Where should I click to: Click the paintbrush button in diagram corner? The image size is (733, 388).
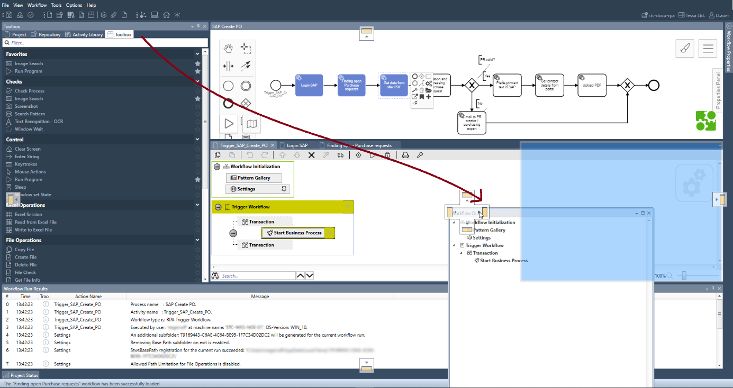[x=685, y=49]
